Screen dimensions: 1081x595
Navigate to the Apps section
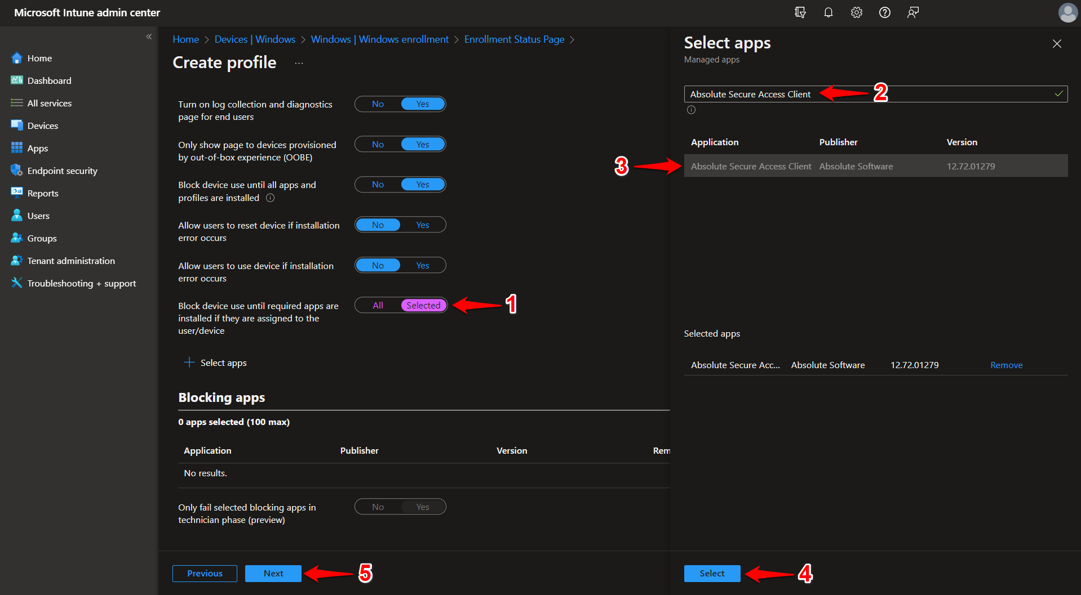click(37, 147)
